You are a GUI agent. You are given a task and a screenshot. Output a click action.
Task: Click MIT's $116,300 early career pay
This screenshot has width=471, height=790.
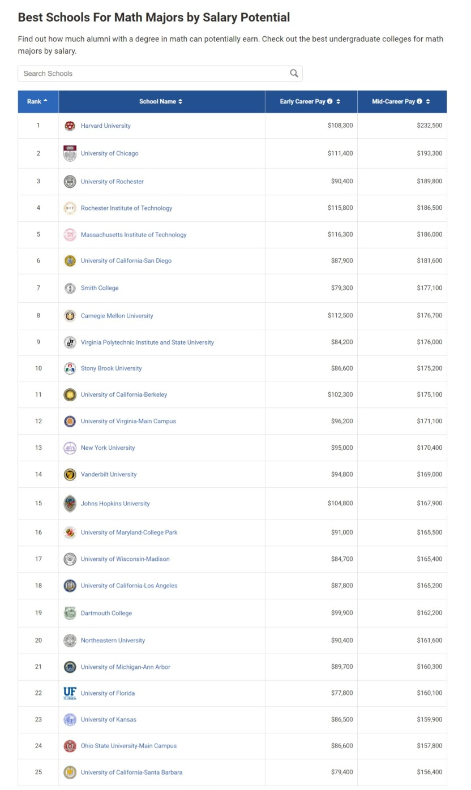[340, 235]
